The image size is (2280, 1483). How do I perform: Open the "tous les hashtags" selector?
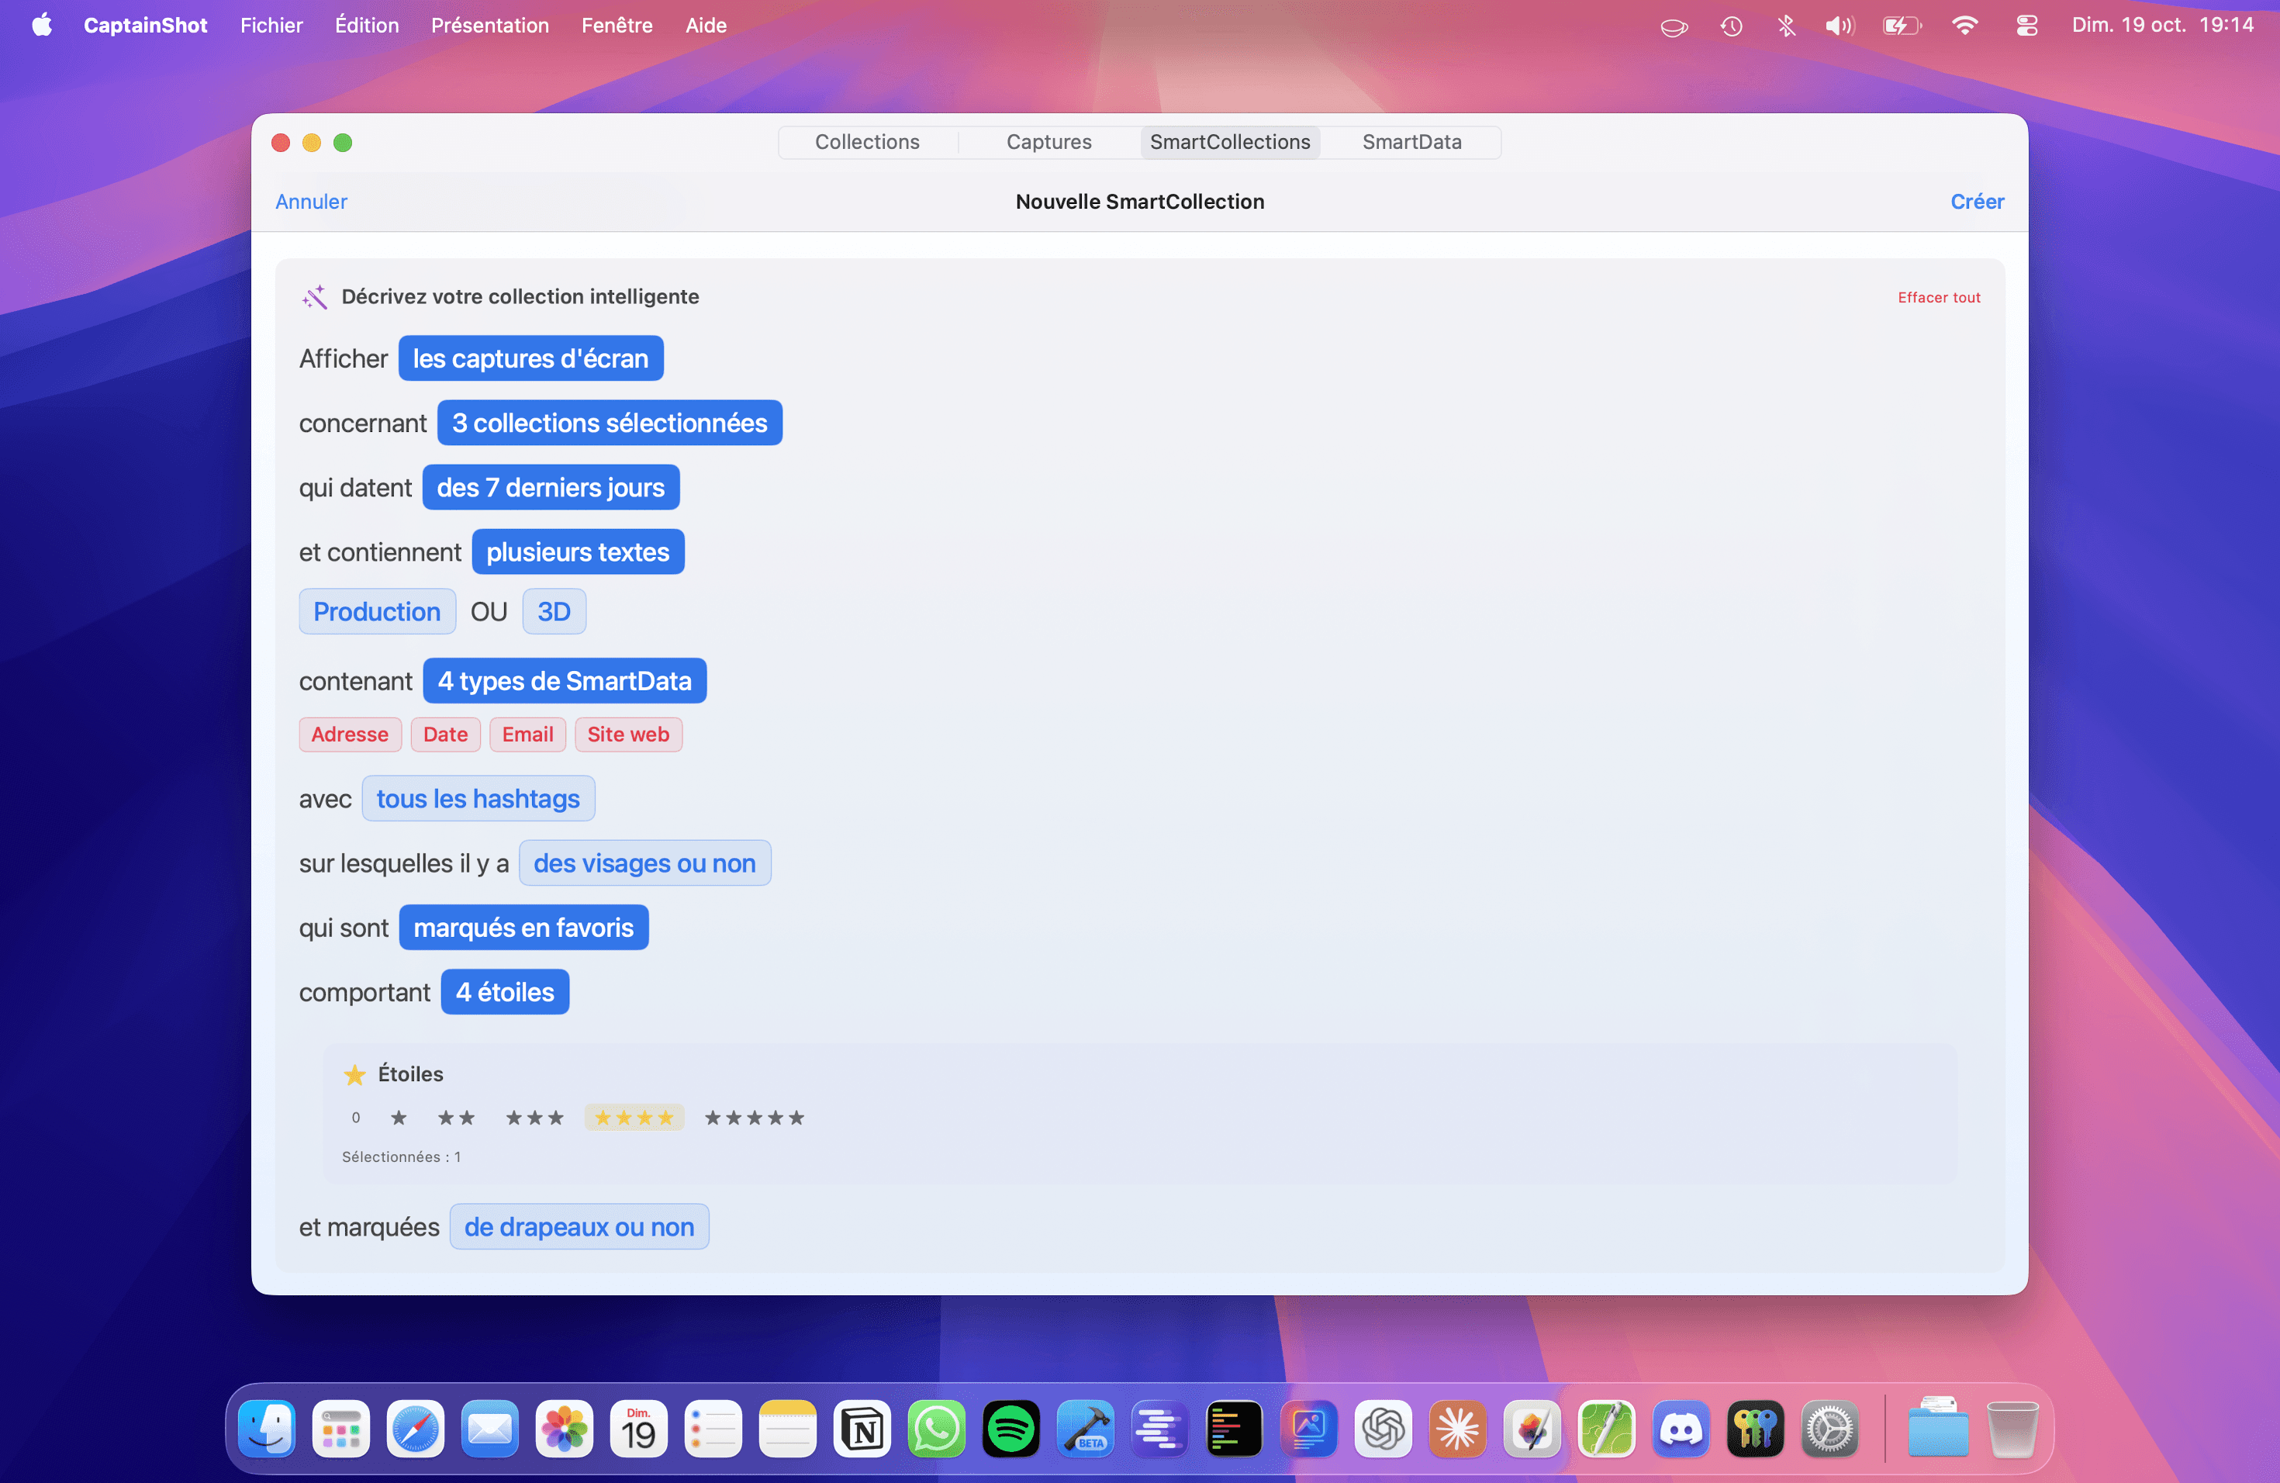click(x=477, y=799)
